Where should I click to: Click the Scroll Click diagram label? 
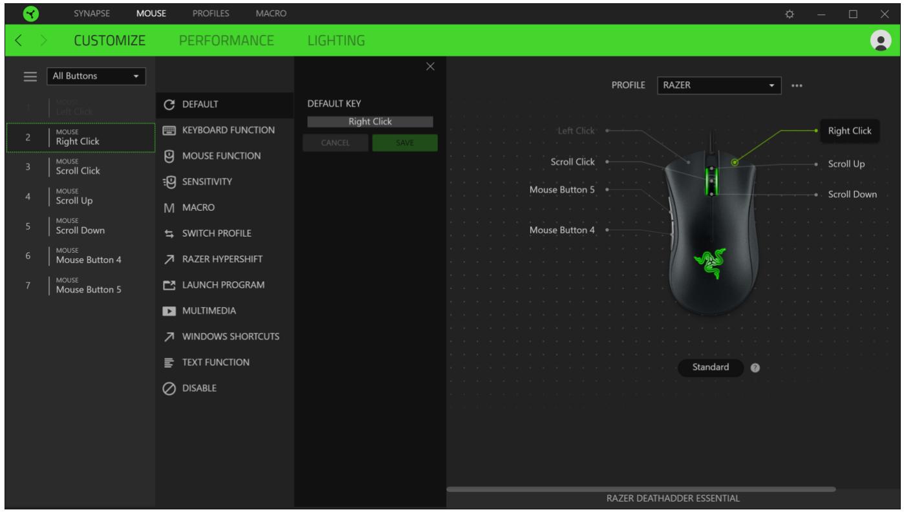click(572, 162)
